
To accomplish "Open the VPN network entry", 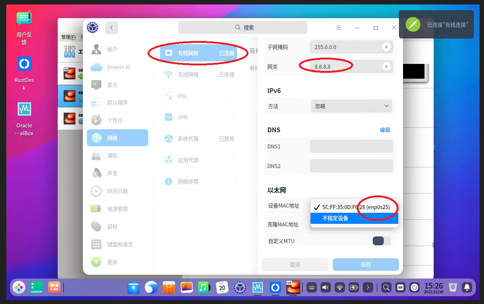I will 199,117.
